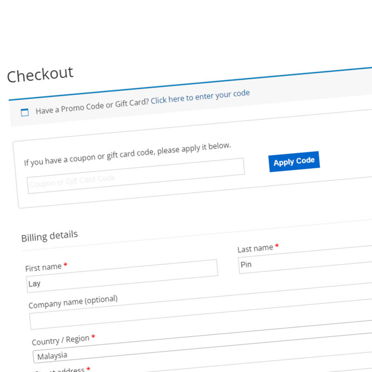Click the red asterisk next to Last name

click(x=277, y=246)
